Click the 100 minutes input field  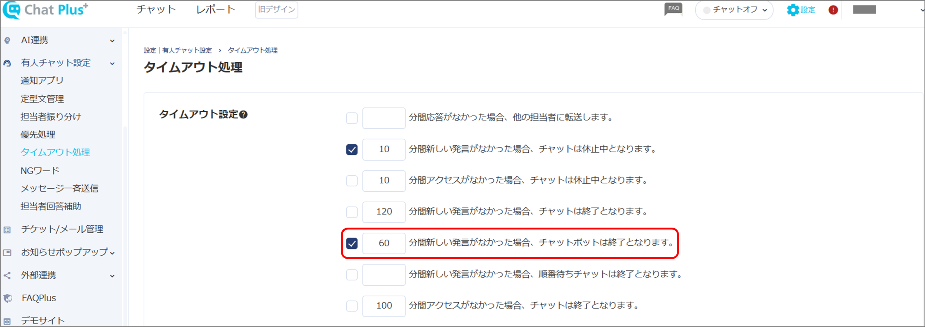click(x=384, y=306)
